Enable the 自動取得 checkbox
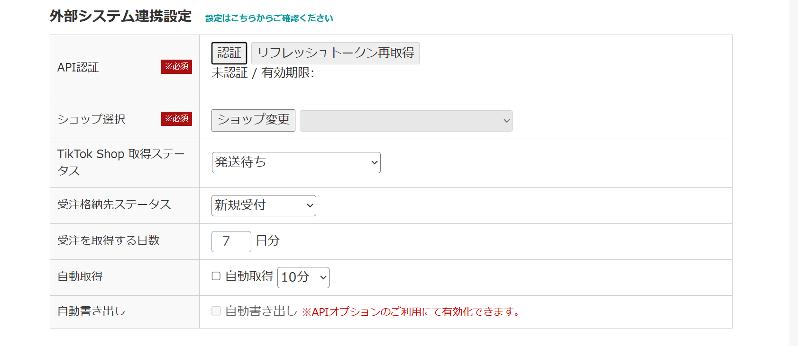The image size is (798, 346). pyautogui.click(x=216, y=276)
